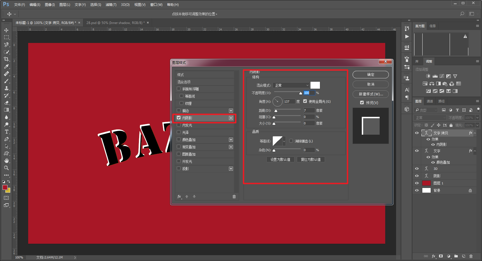Click the angle dial control
Viewport: 482px width, 261px height.
[278, 101]
